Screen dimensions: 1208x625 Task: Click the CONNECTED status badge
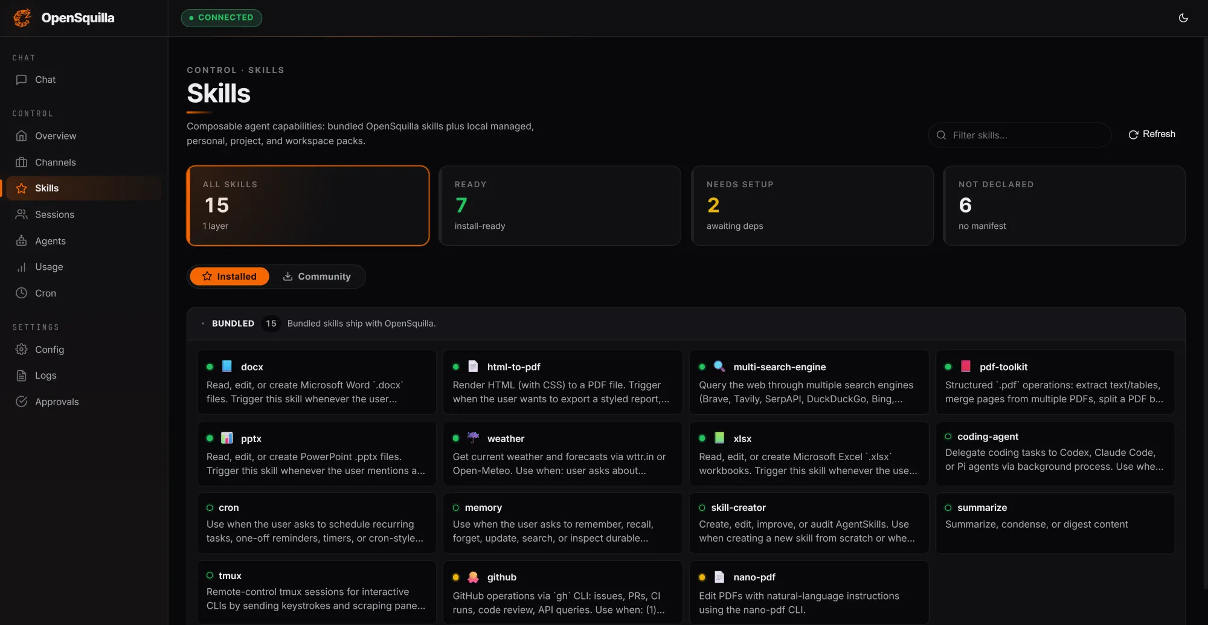coord(221,18)
